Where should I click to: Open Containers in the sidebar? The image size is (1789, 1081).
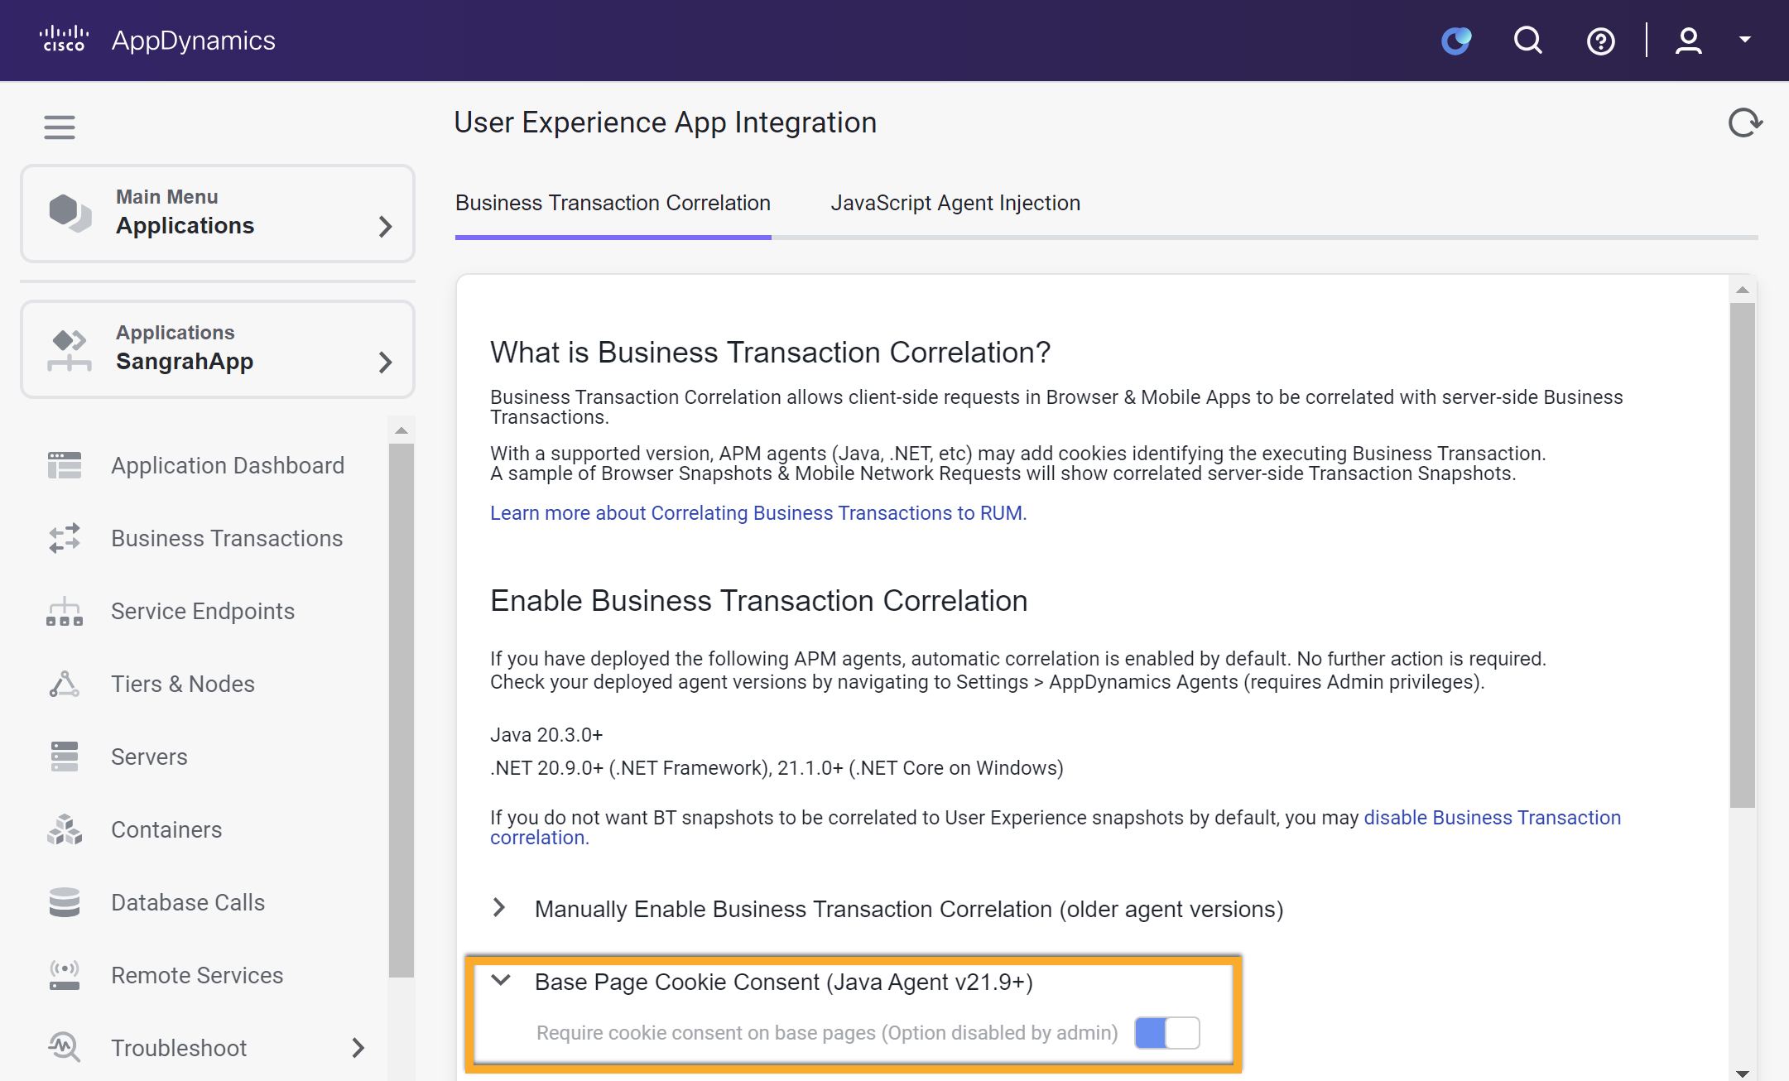pyautogui.click(x=166, y=829)
